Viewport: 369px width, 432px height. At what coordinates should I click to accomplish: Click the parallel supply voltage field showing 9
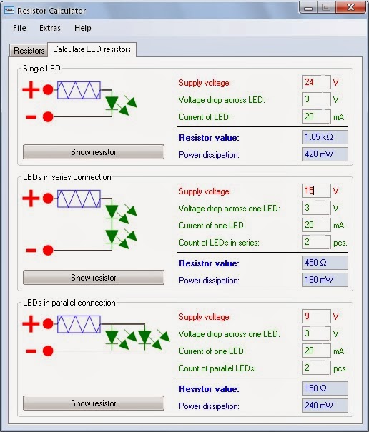point(316,316)
